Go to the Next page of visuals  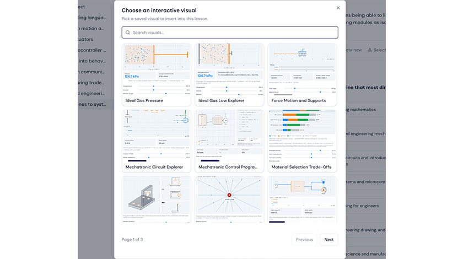pos(329,240)
